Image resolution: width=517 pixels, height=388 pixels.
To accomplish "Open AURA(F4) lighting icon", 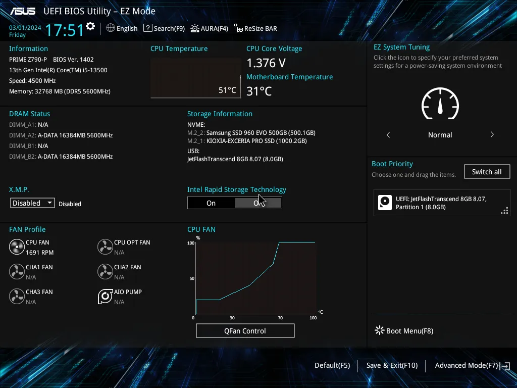I will tap(195, 28).
